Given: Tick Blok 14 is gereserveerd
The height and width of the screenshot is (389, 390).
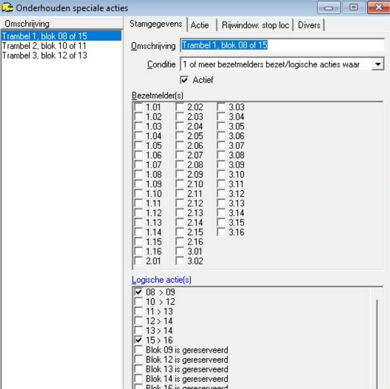Looking at the screenshot, I should 138,379.
